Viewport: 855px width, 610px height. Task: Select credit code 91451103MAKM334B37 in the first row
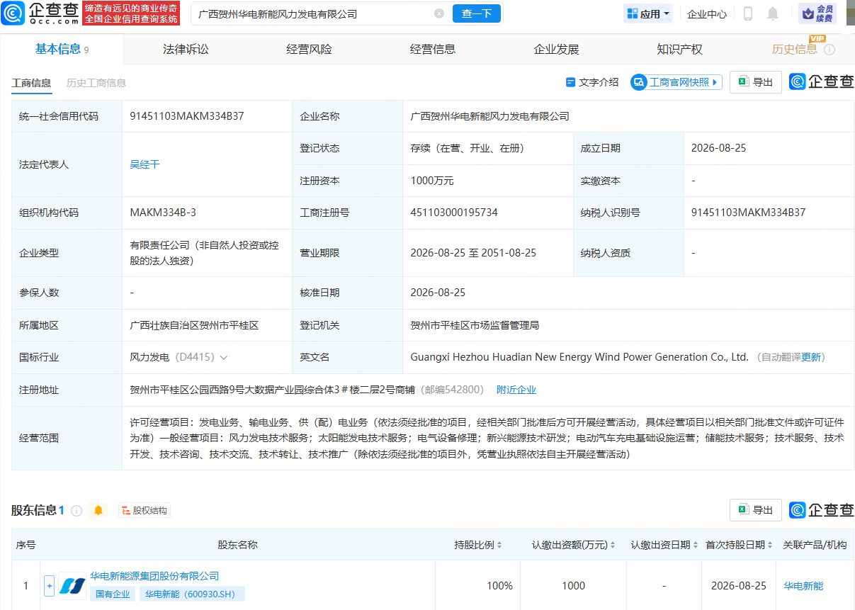click(x=187, y=116)
